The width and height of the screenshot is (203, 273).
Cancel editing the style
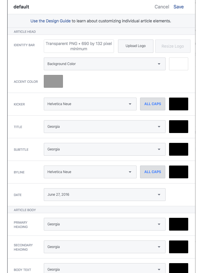tap(162, 7)
